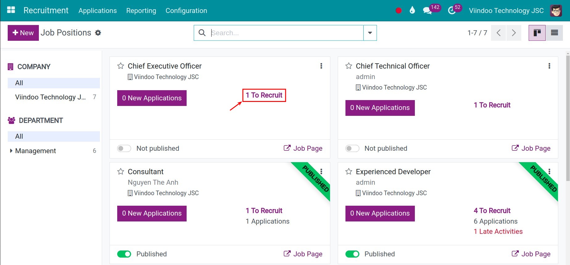Click the Recruitment app title
The width and height of the screenshot is (570, 265).
coord(46,11)
